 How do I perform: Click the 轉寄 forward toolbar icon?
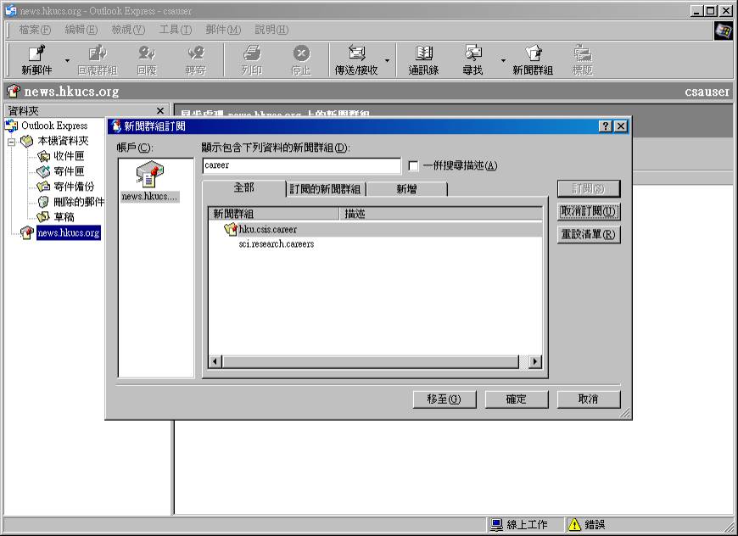click(x=195, y=60)
